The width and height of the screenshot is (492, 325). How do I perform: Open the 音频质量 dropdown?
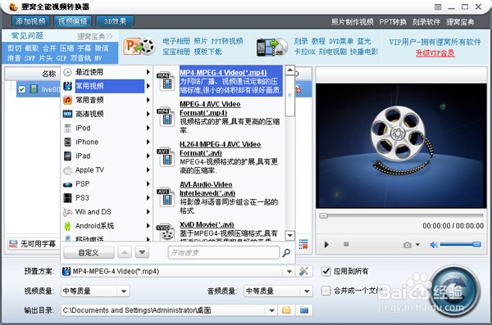tap(278, 291)
